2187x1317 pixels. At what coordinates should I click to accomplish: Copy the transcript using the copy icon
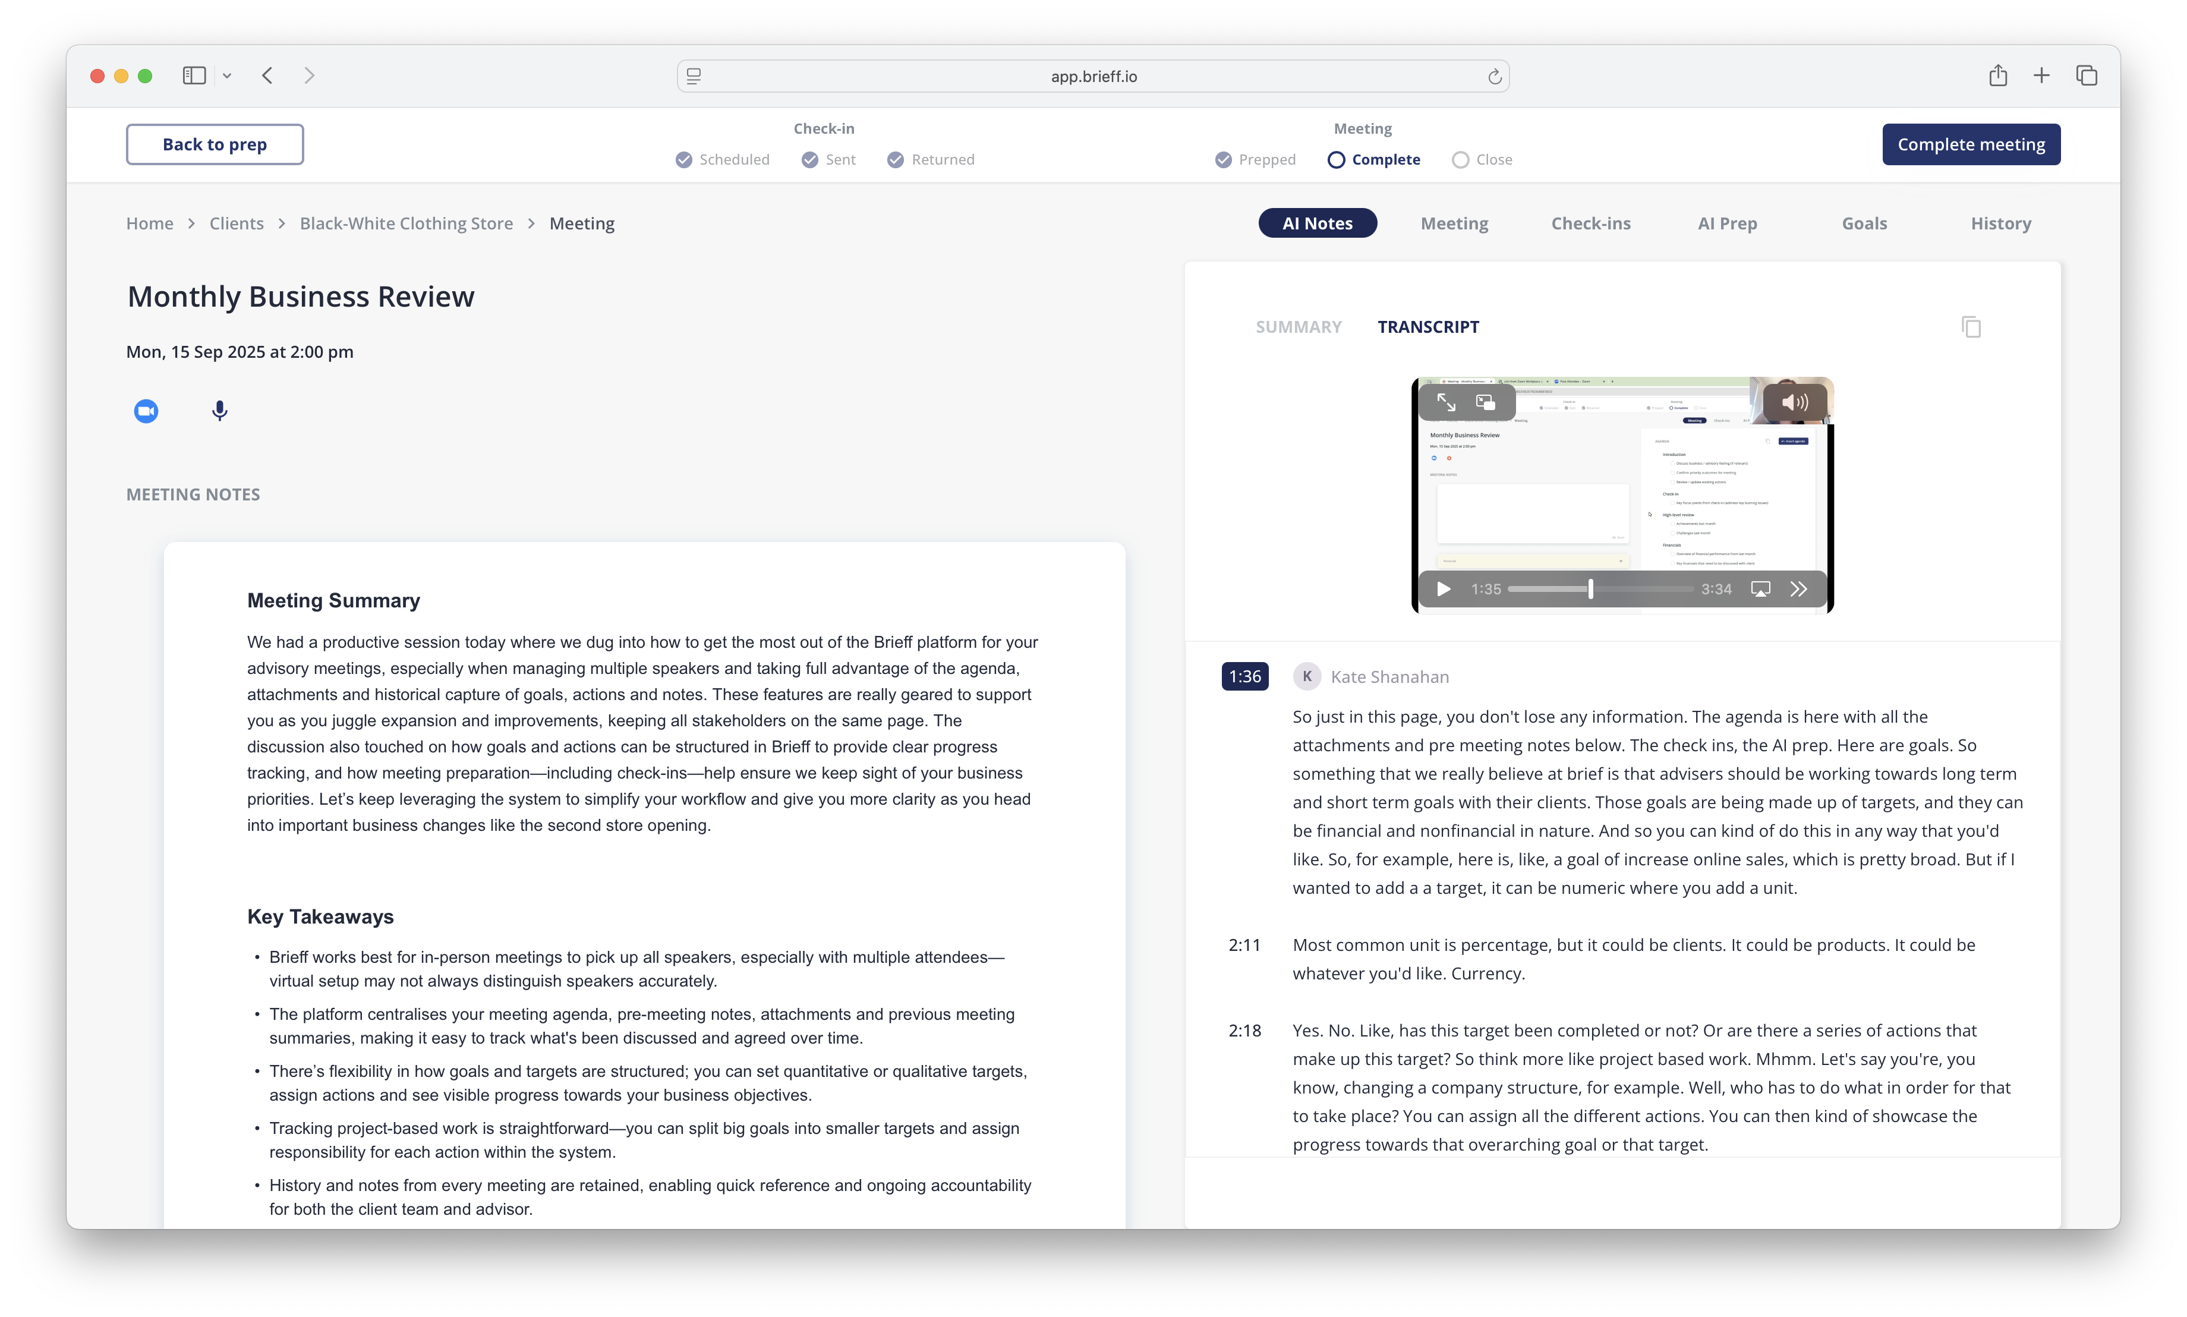[1971, 327]
